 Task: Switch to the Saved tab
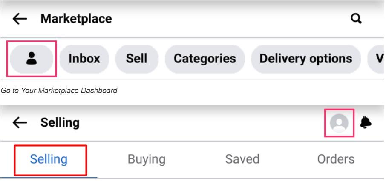242,159
